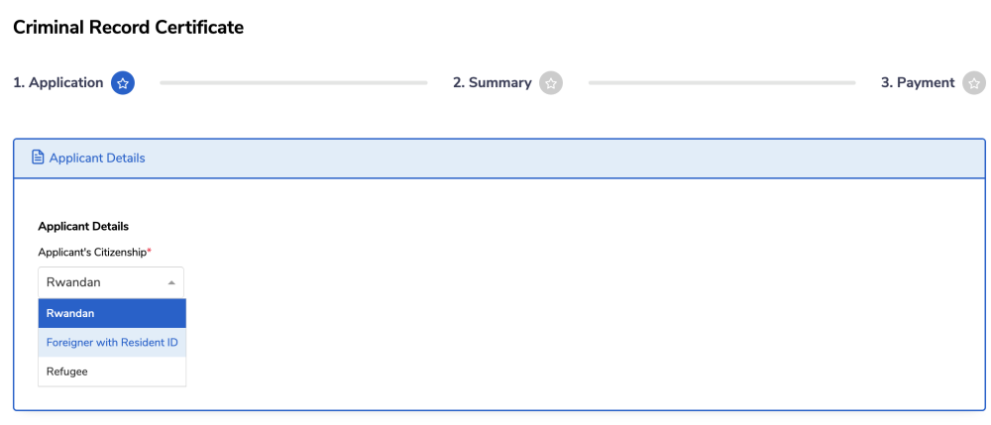Image resolution: width=991 pixels, height=425 pixels.
Task: Go to the 1. Application step label
Action: pos(57,83)
